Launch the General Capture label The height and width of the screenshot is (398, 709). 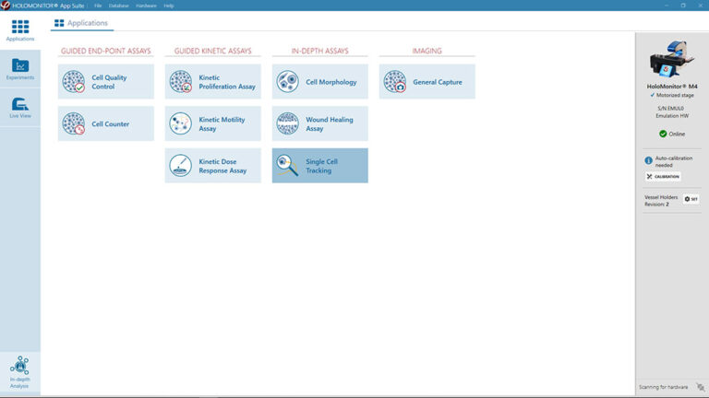(438, 82)
